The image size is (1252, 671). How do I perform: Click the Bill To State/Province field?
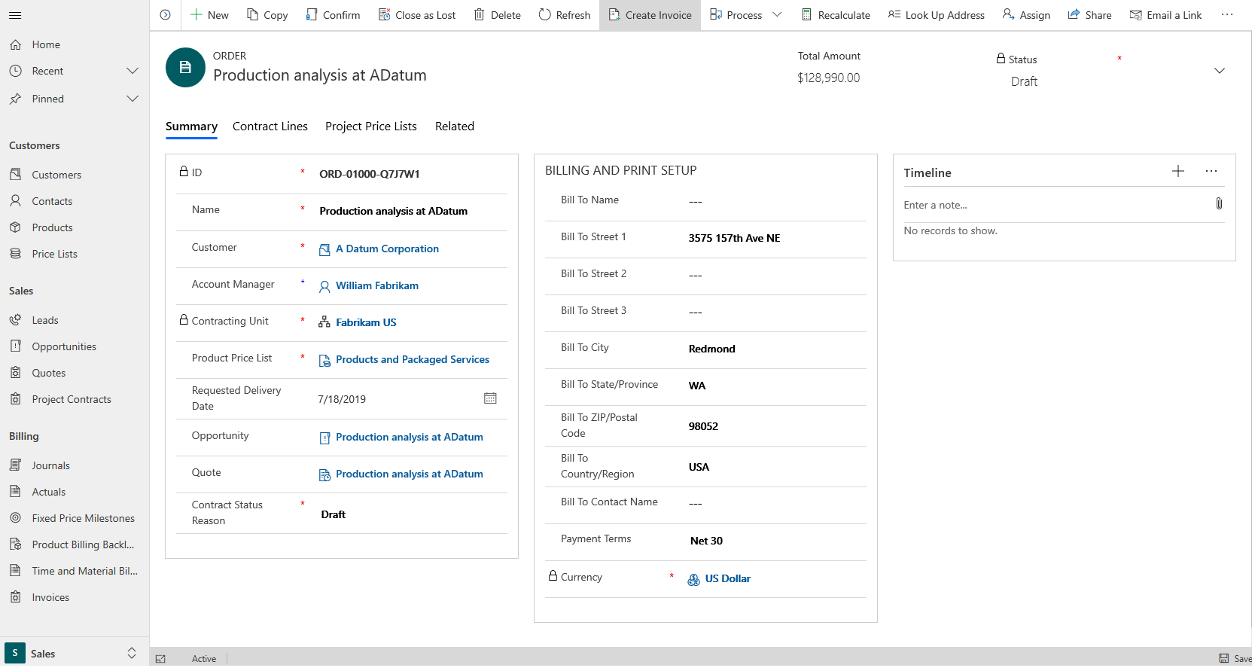tap(776, 386)
